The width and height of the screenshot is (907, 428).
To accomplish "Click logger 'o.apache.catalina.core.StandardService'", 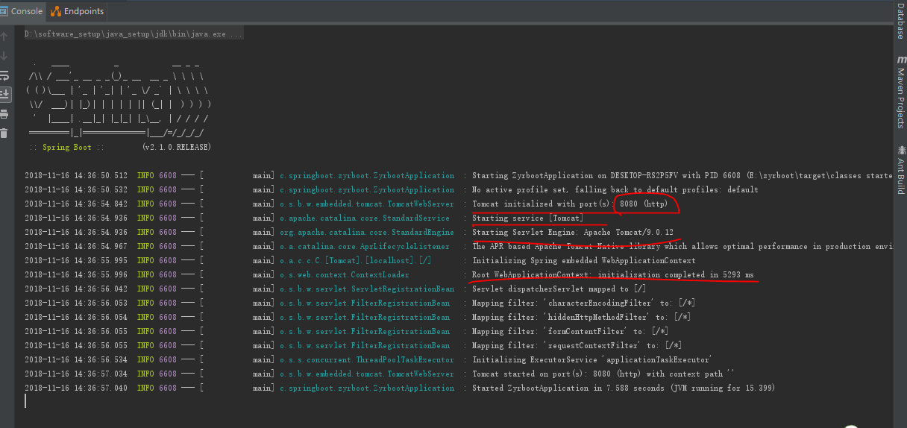I will 365,218.
